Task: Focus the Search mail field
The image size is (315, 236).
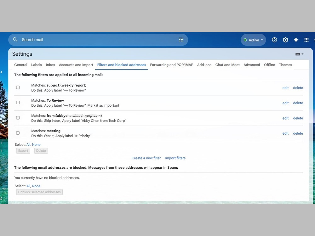Action: 98,40
